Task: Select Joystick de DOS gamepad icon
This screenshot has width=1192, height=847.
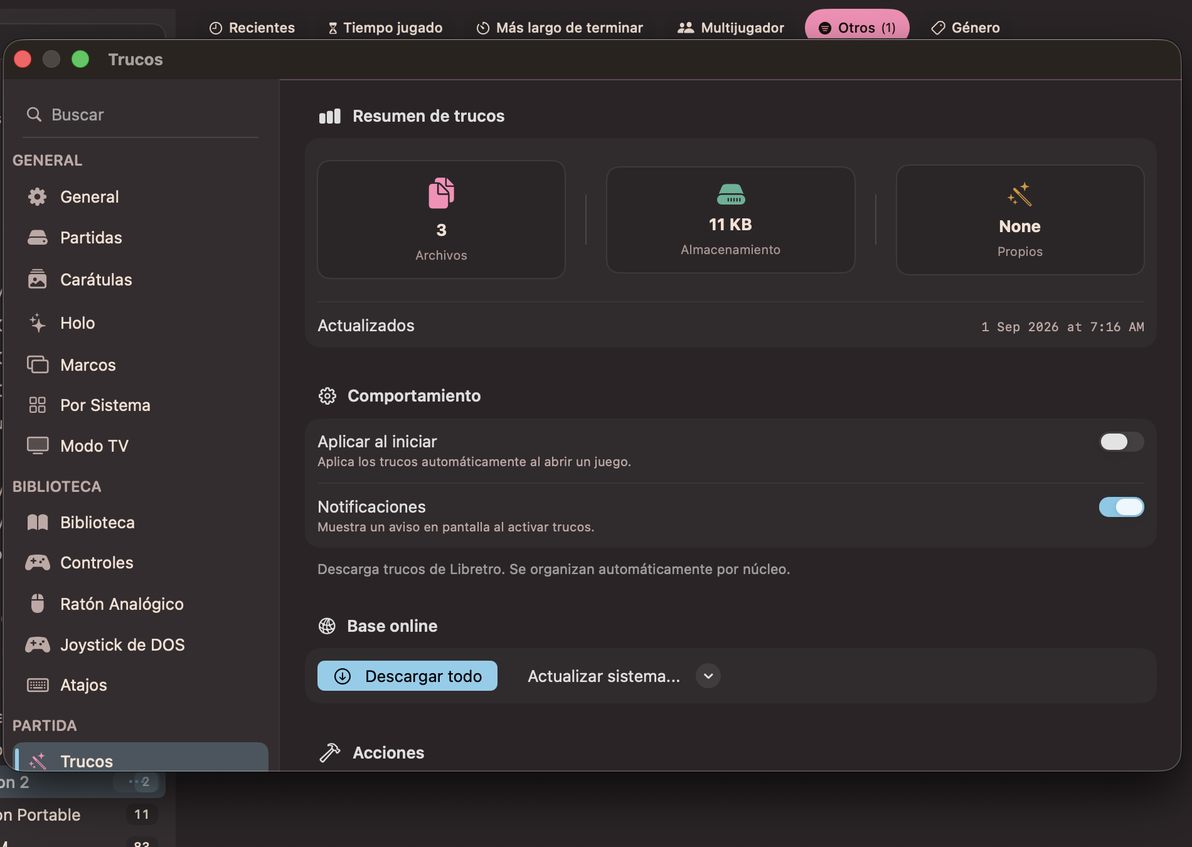Action: (38, 644)
